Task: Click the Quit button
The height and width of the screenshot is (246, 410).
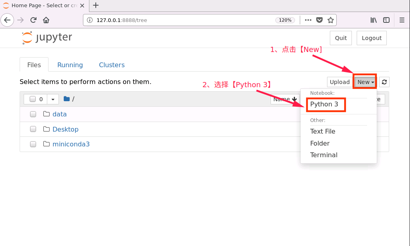Action: pyautogui.click(x=341, y=38)
